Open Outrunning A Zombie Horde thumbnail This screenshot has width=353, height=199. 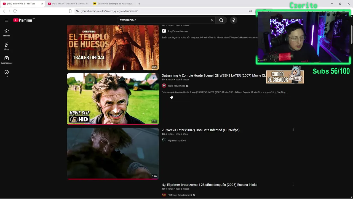coord(113,99)
